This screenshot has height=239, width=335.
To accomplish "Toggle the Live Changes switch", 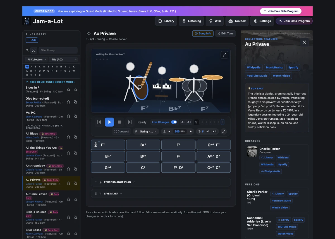I will (174, 122).
